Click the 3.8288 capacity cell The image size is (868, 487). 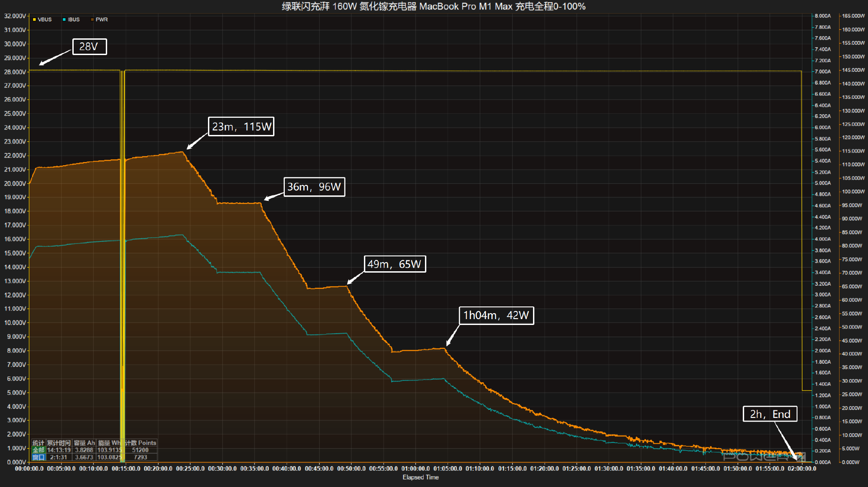click(x=84, y=450)
